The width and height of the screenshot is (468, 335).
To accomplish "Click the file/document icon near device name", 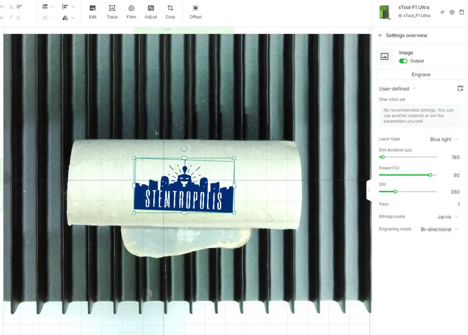I will tap(462, 12).
